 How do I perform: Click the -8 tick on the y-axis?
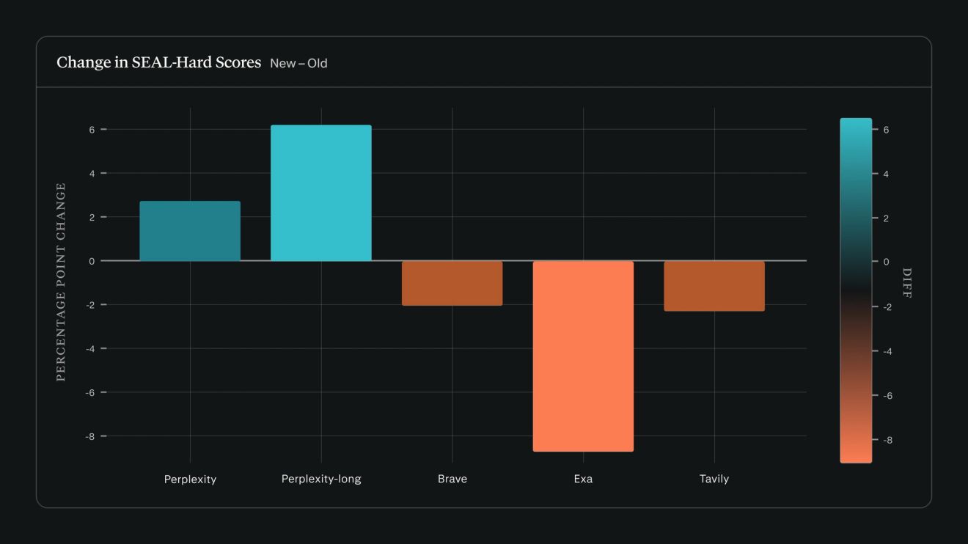tap(90, 436)
